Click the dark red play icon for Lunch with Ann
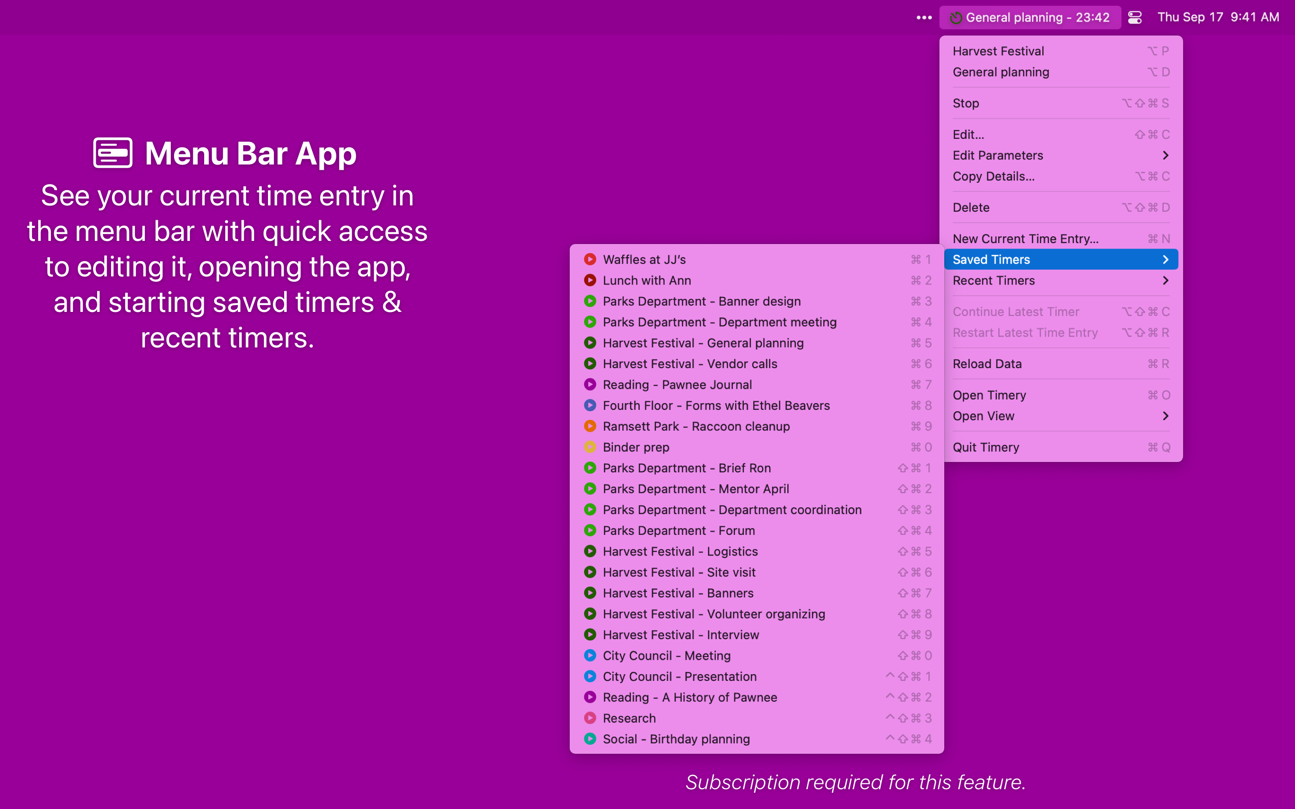This screenshot has width=1295, height=809. click(589, 280)
